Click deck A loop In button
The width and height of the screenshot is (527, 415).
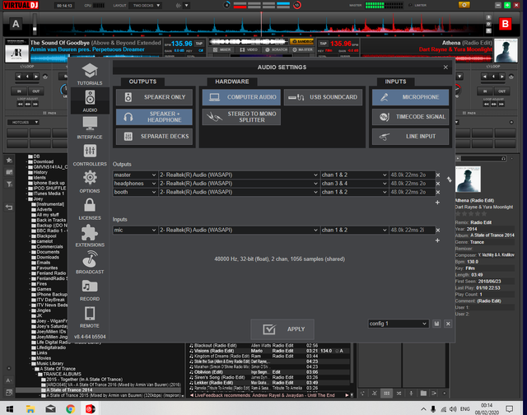(19, 91)
